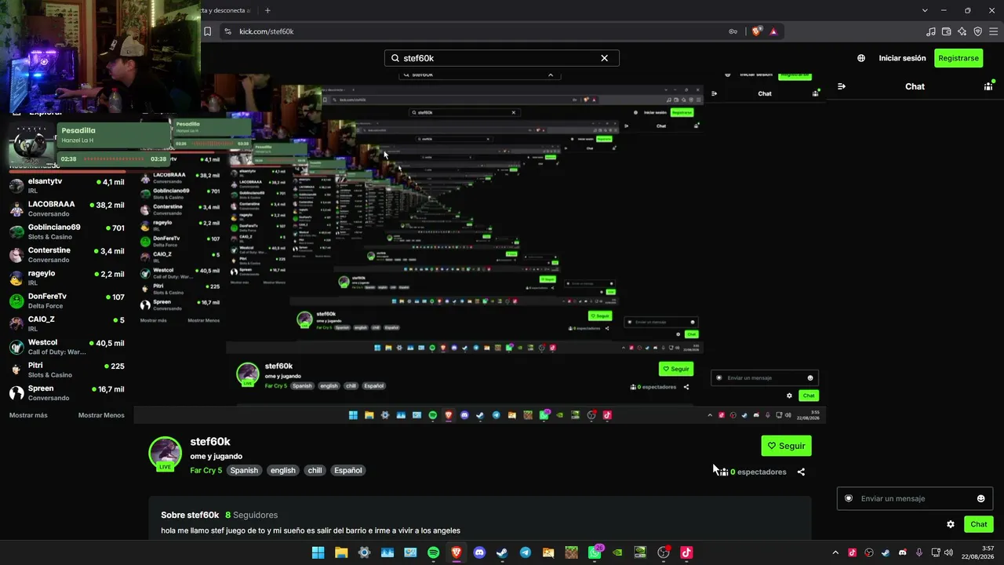Click the Brave Rewards triangle icon
The height and width of the screenshot is (565, 1004).
pyautogui.click(x=773, y=31)
